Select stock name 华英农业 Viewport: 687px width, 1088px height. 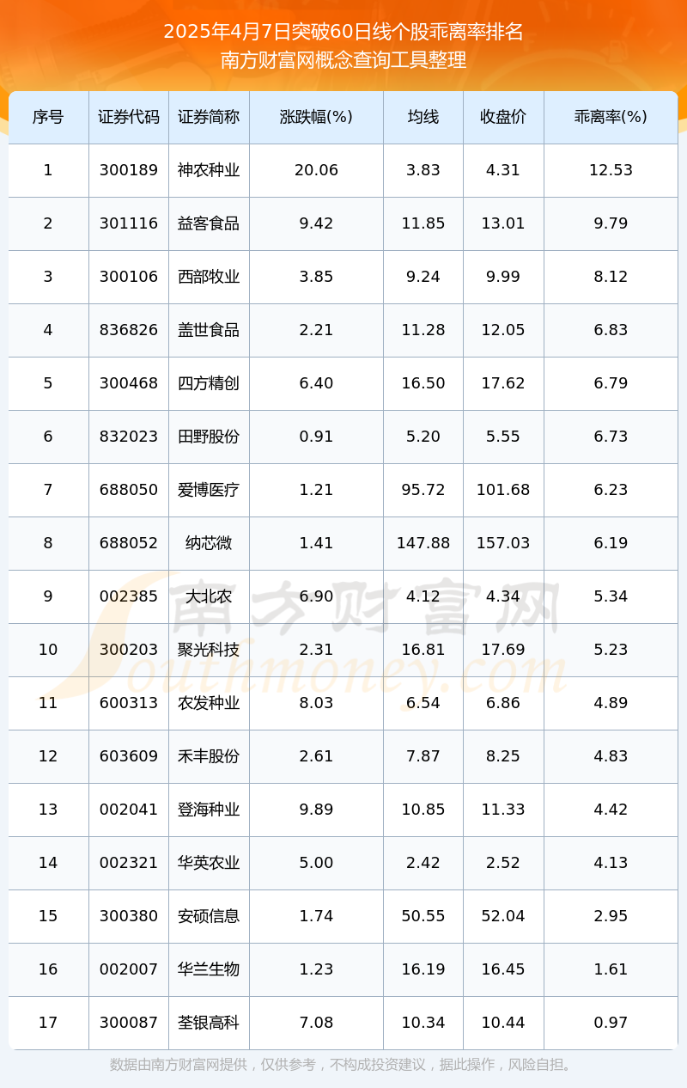click(x=209, y=863)
